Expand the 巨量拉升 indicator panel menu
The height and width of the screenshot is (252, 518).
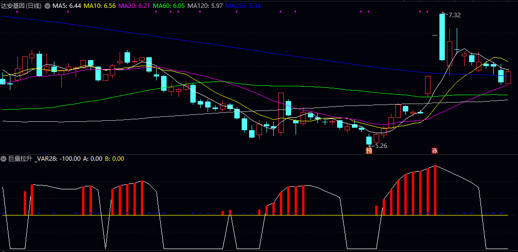[x=4, y=159]
